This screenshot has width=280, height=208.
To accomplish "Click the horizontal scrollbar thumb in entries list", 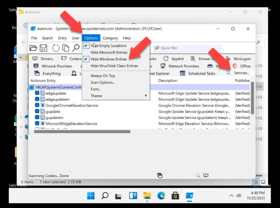I will coord(82,132).
